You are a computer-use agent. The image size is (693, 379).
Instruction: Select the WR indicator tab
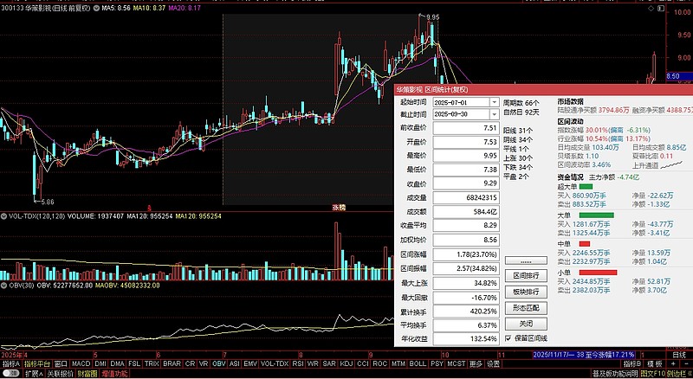tap(313, 364)
